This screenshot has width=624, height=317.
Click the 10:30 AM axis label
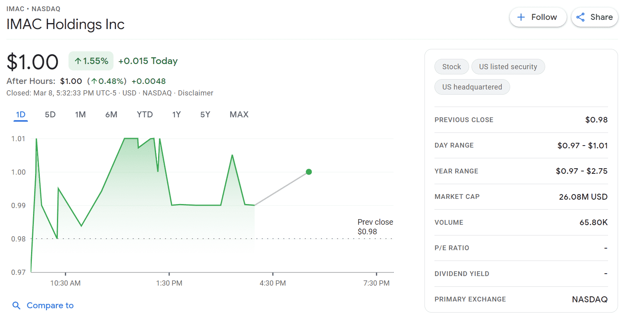click(65, 283)
